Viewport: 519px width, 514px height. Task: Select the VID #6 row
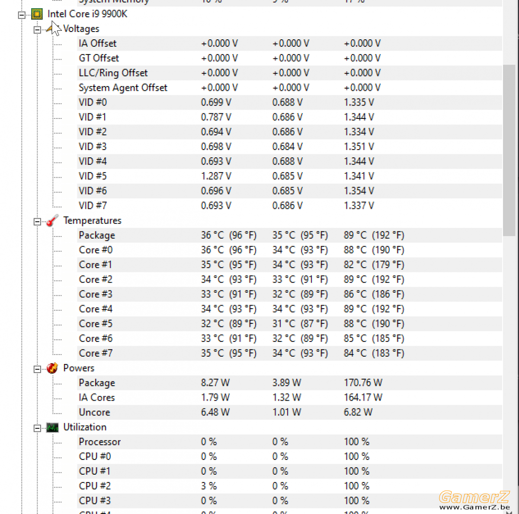(289, 191)
